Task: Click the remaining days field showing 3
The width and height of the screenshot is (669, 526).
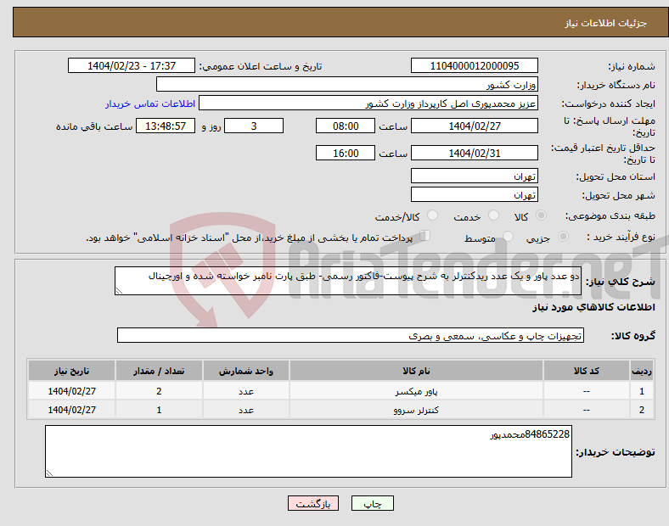Action: click(254, 126)
